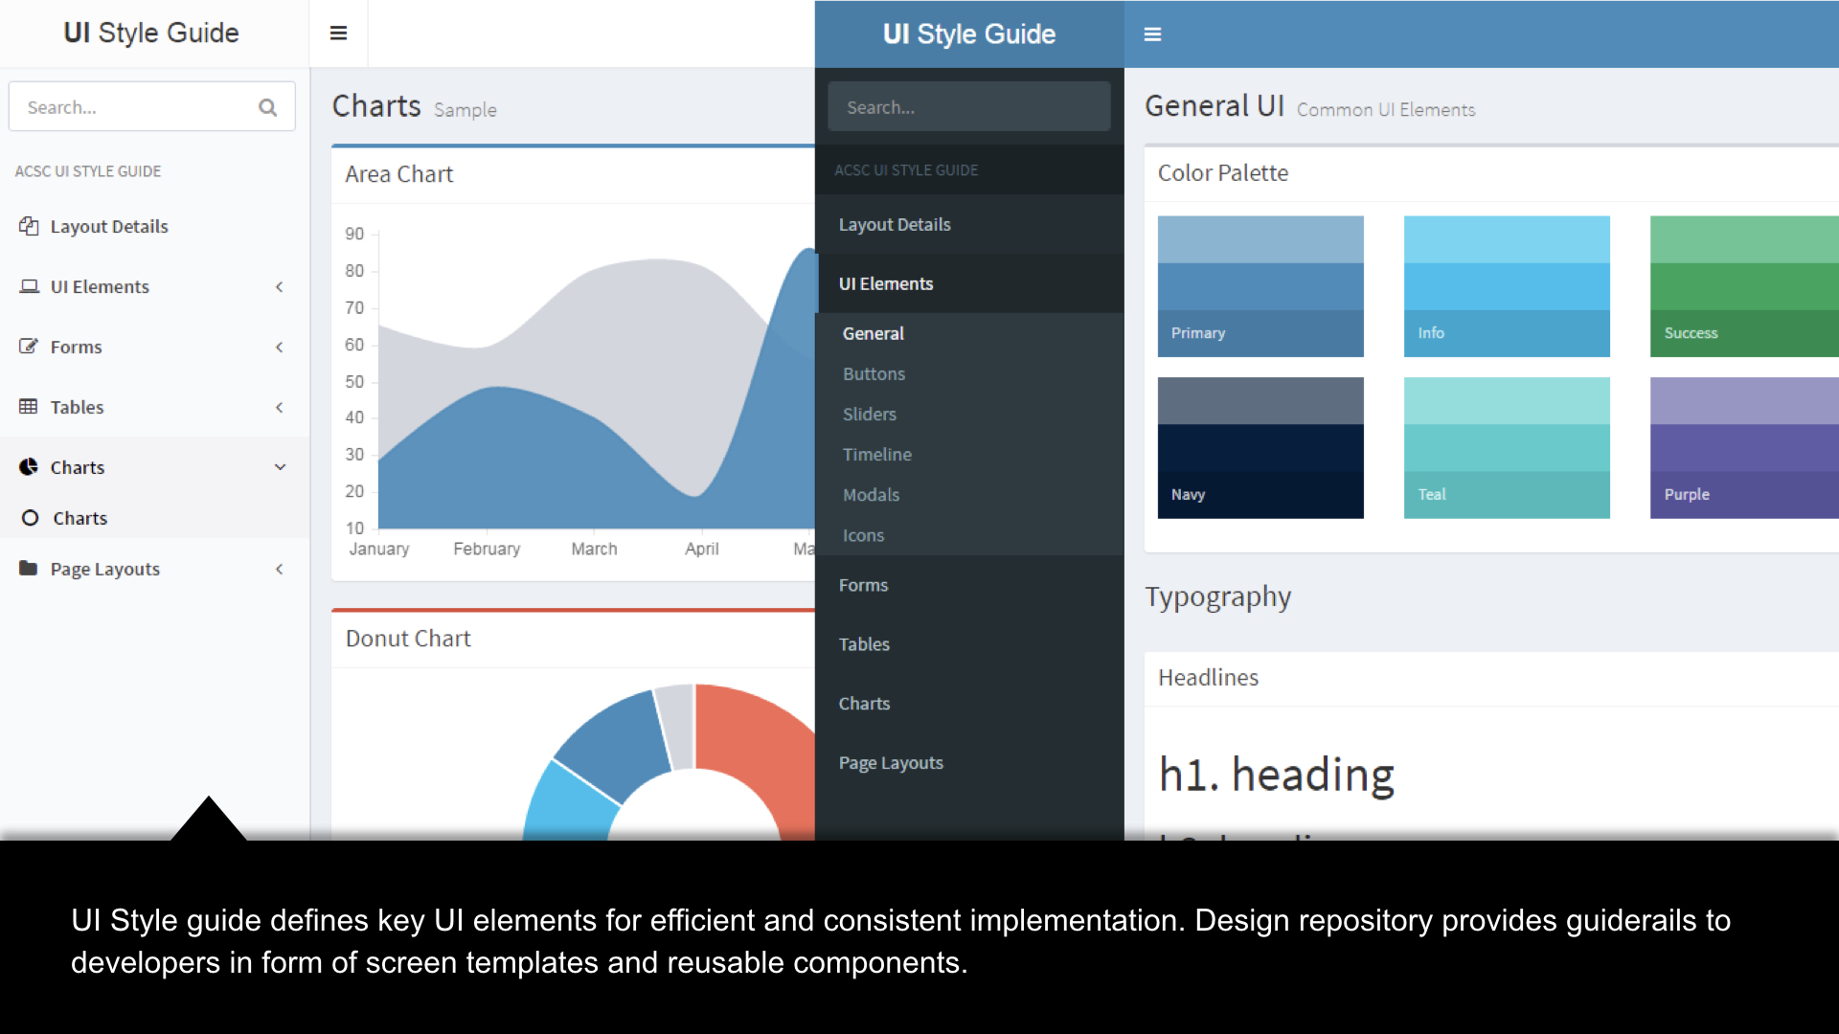Screen dimensions: 1839x1034
Task: Click the UI Elements laptop icon
Action: click(29, 286)
